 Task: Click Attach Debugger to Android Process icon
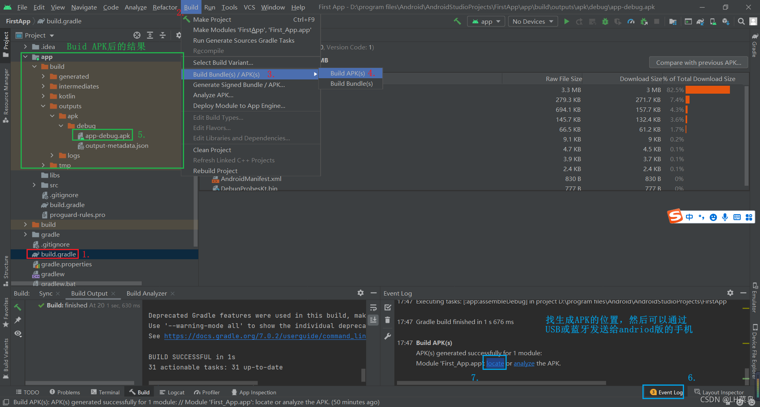click(644, 21)
